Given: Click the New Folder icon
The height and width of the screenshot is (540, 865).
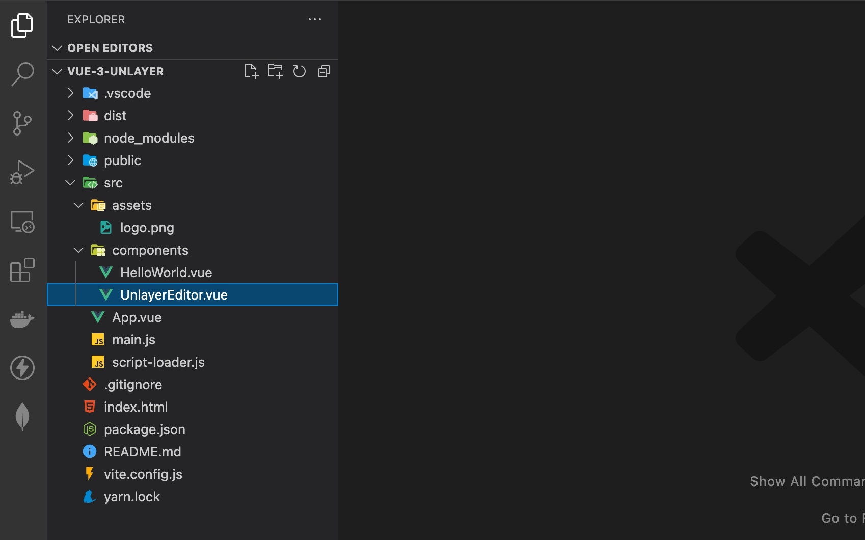Looking at the screenshot, I should coord(275,71).
